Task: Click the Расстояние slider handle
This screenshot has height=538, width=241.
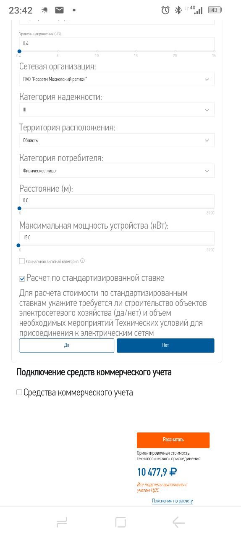Action: [19, 208]
